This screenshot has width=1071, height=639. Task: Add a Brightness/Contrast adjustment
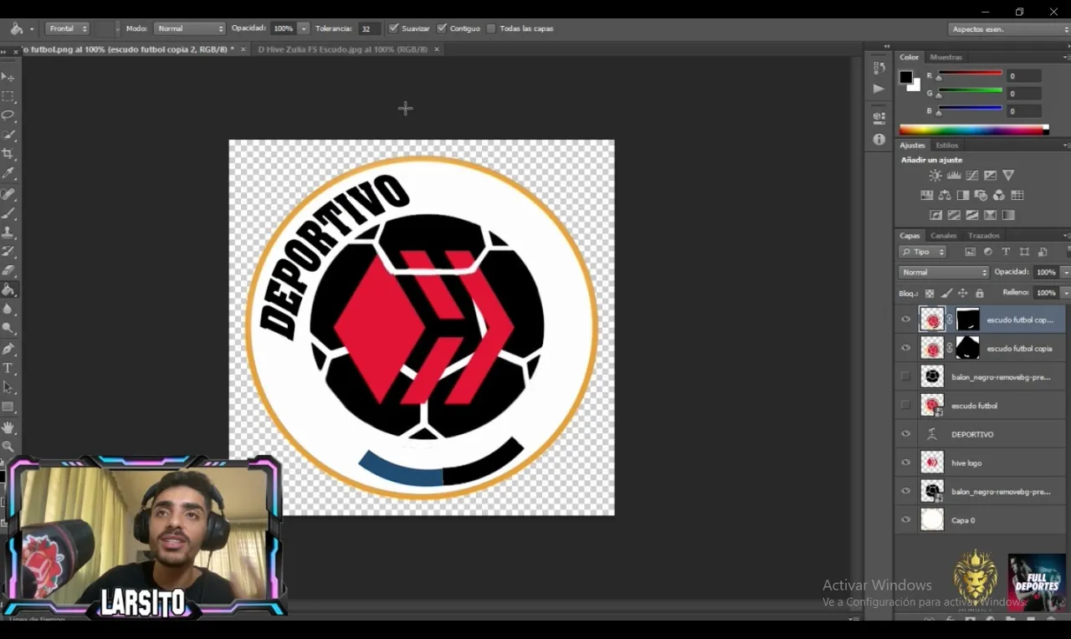click(935, 176)
